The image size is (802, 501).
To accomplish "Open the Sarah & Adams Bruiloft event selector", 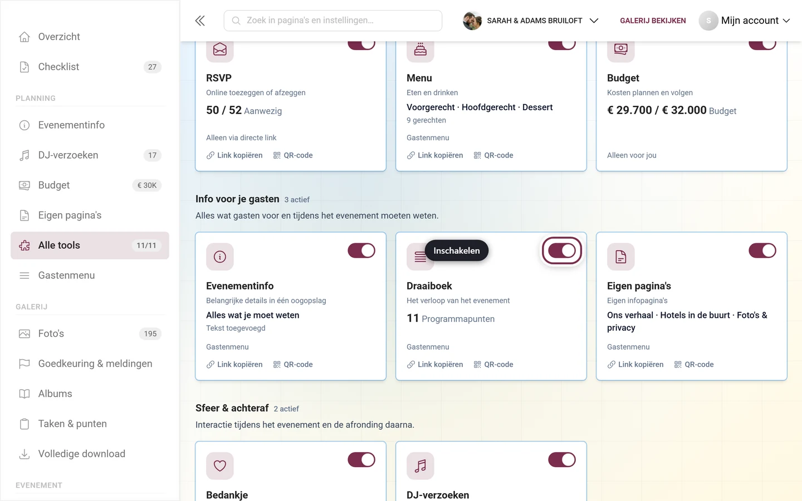I will coord(531,21).
